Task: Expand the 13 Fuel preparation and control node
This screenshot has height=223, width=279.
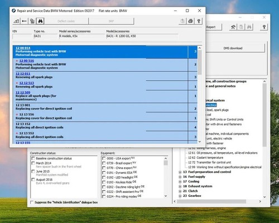Action: pos(180,172)
